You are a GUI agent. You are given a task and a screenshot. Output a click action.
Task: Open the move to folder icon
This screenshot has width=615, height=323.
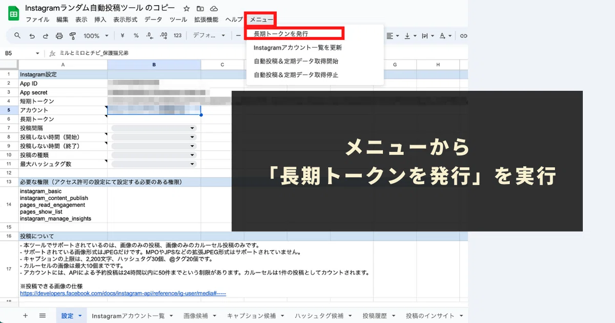(200, 9)
